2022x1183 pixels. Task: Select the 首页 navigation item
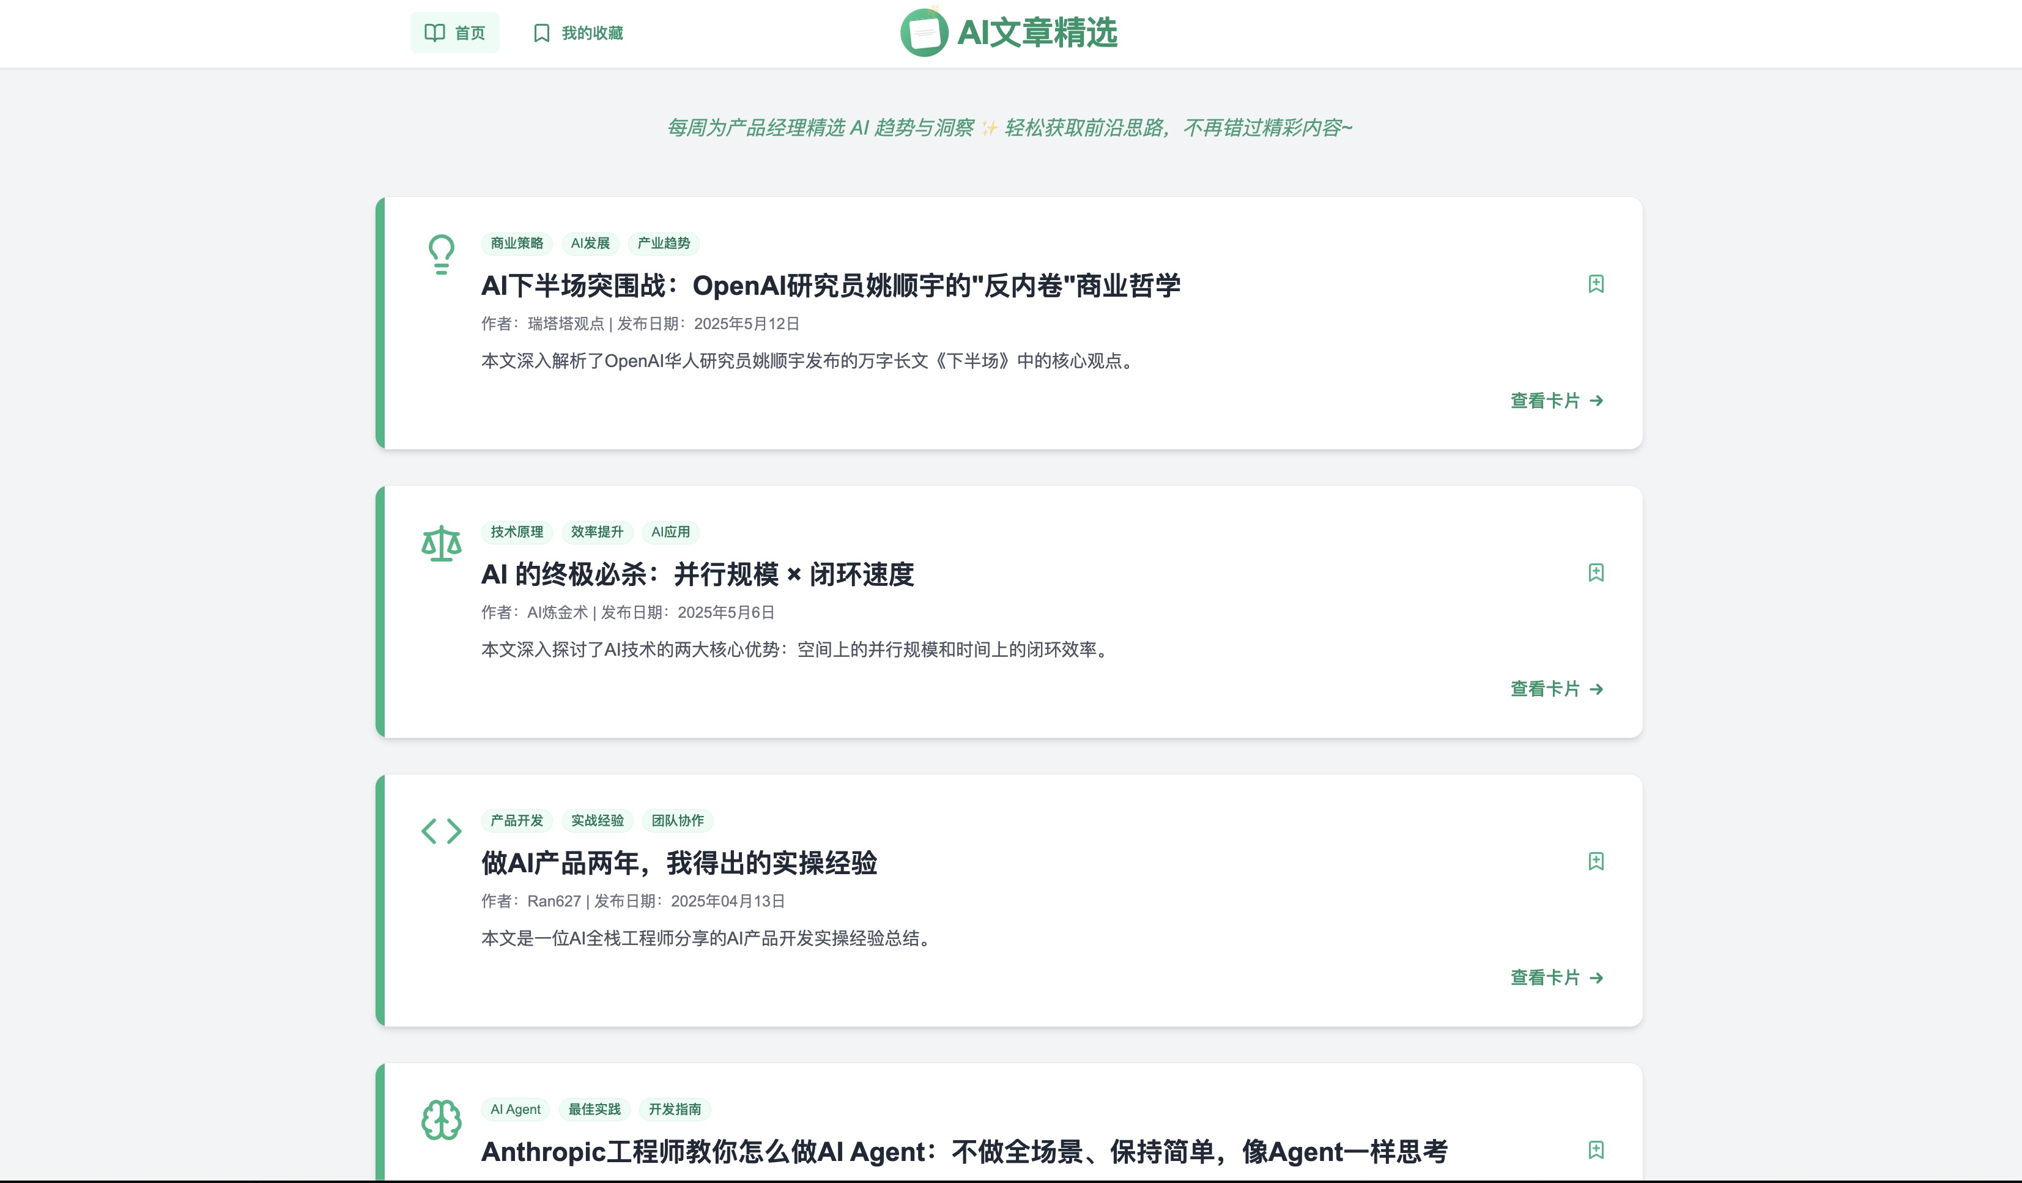pos(455,33)
